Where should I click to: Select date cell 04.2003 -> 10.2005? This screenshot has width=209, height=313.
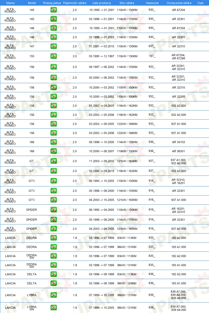point(102,200)
